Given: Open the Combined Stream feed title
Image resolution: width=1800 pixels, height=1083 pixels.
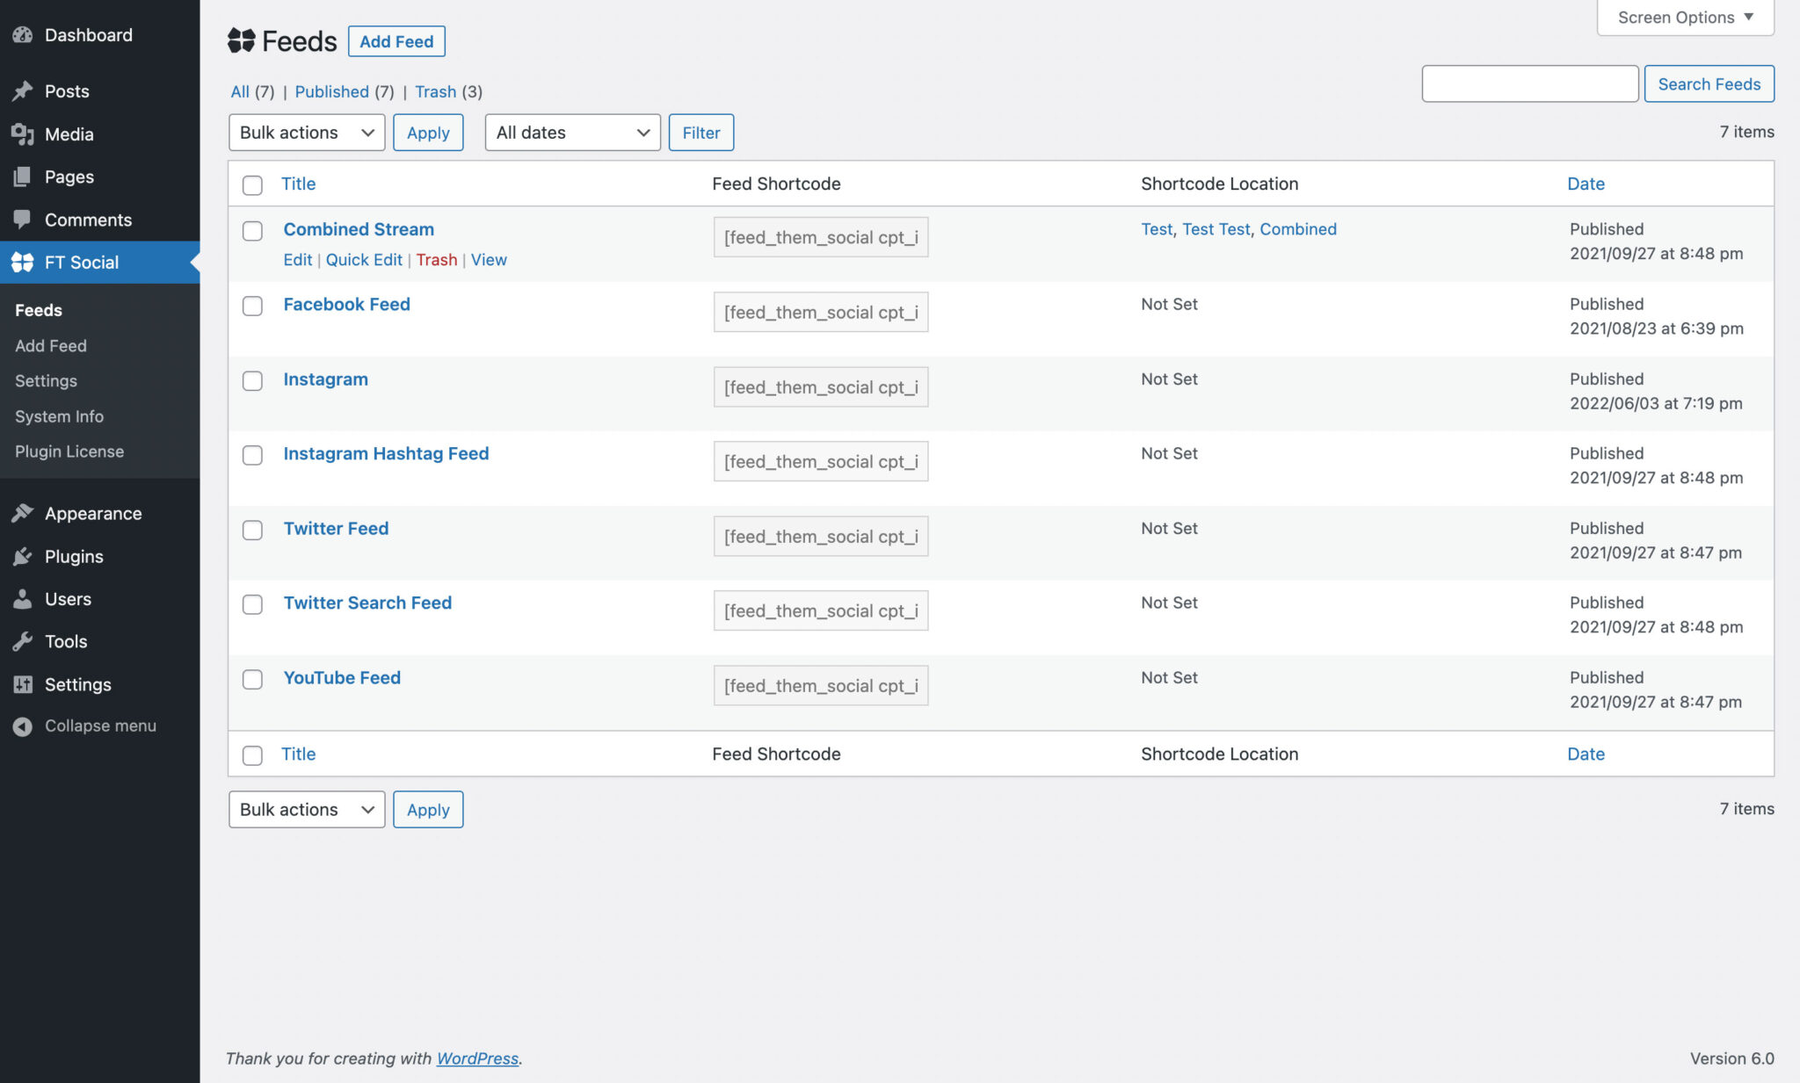Looking at the screenshot, I should click(x=359, y=229).
